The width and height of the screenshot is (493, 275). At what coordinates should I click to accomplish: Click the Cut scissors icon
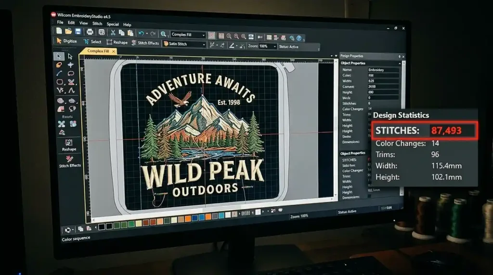click(113, 33)
